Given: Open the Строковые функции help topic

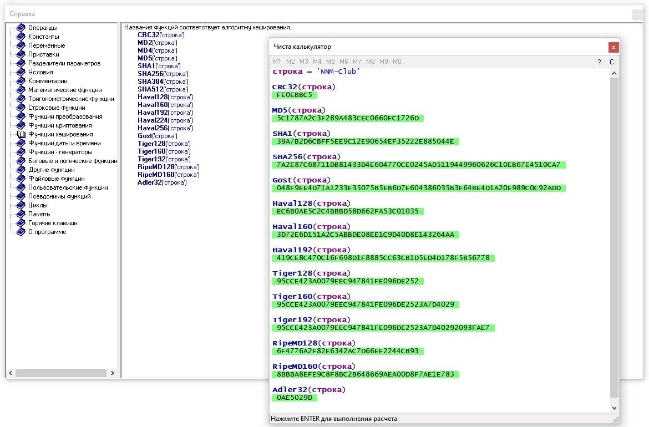Looking at the screenshot, I should pyautogui.click(x=57, y=108).
